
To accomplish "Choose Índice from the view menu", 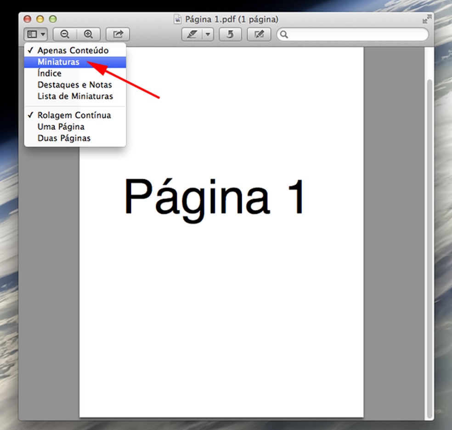I will tap(50, 73).
